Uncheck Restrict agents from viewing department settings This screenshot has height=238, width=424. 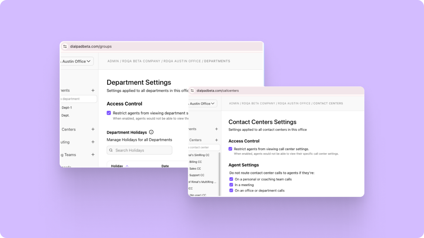(109, 113)
